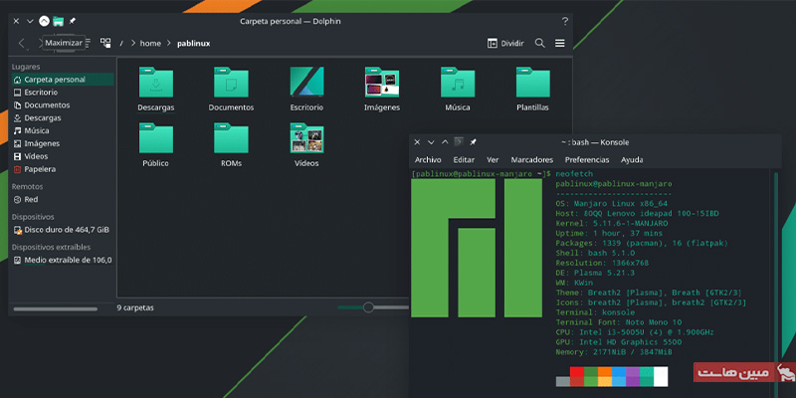Open the Preferencias menu in Konsole
This screenshot has width=796, height=398.
(587, 159)
